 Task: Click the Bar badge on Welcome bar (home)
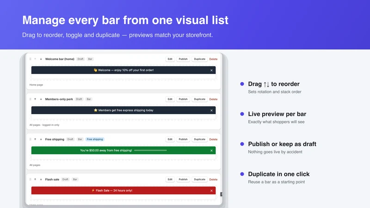(90, 59)
